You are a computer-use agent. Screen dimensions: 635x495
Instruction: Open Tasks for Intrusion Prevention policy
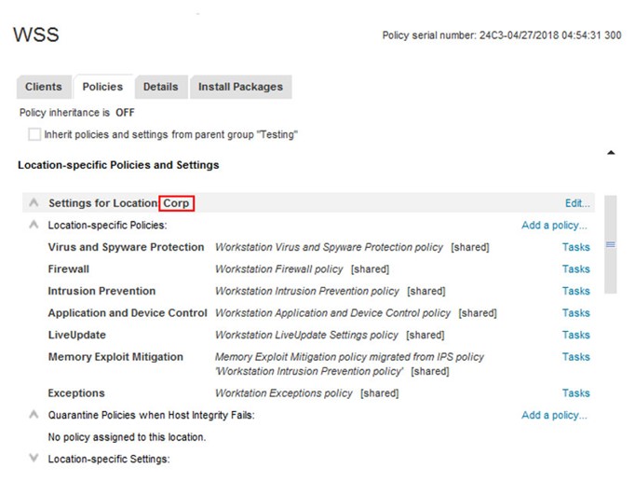point(575,291)
